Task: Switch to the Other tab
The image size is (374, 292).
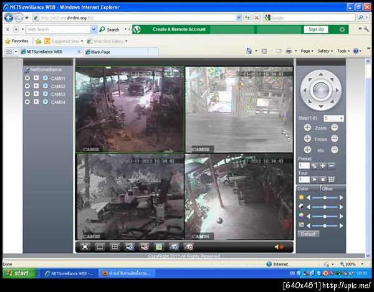Action: click(x=327, y=189)
